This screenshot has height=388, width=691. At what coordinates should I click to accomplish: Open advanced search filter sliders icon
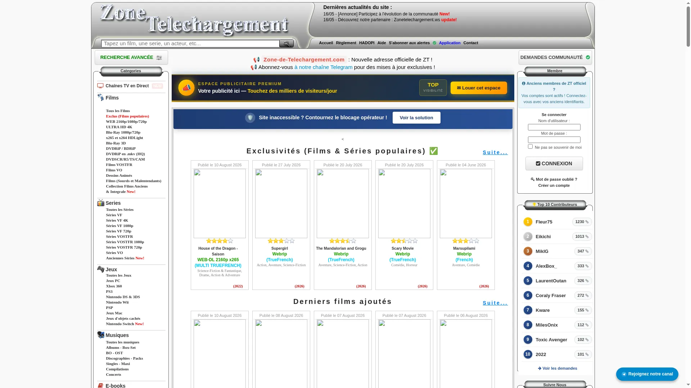click(159, 58)
